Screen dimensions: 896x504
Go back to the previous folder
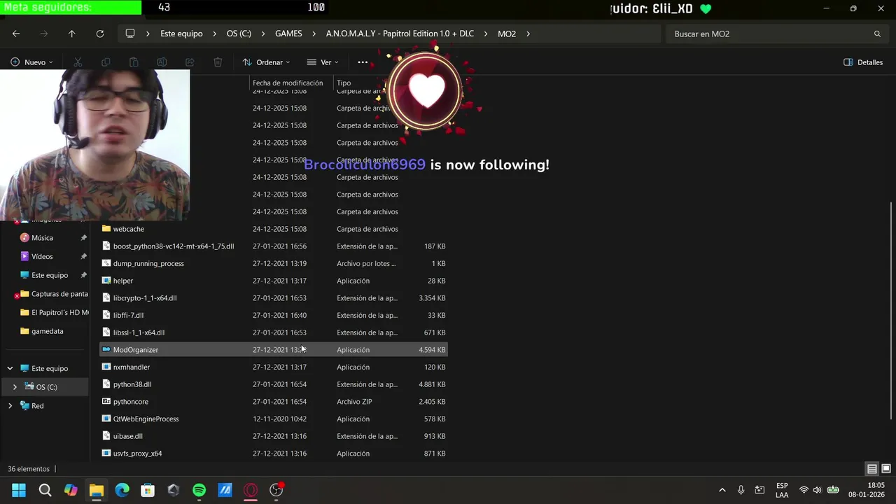click(x=16, y=34)
